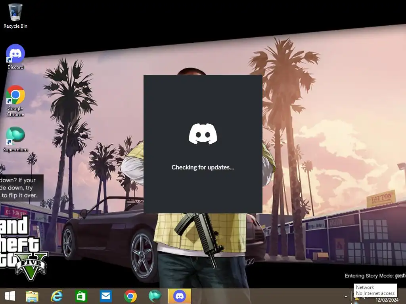This screenshot has height=304, width=406.
Task: Launch Google Chrome from the taskbar
Action: (x=130, y=296)
